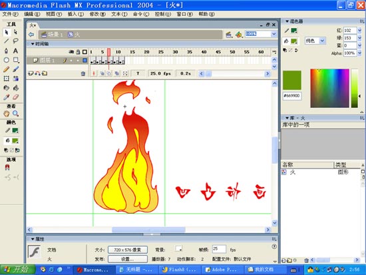Select the Eyedropper tool
The width and height of the screenshot is (366, 275).
point(6,97)
